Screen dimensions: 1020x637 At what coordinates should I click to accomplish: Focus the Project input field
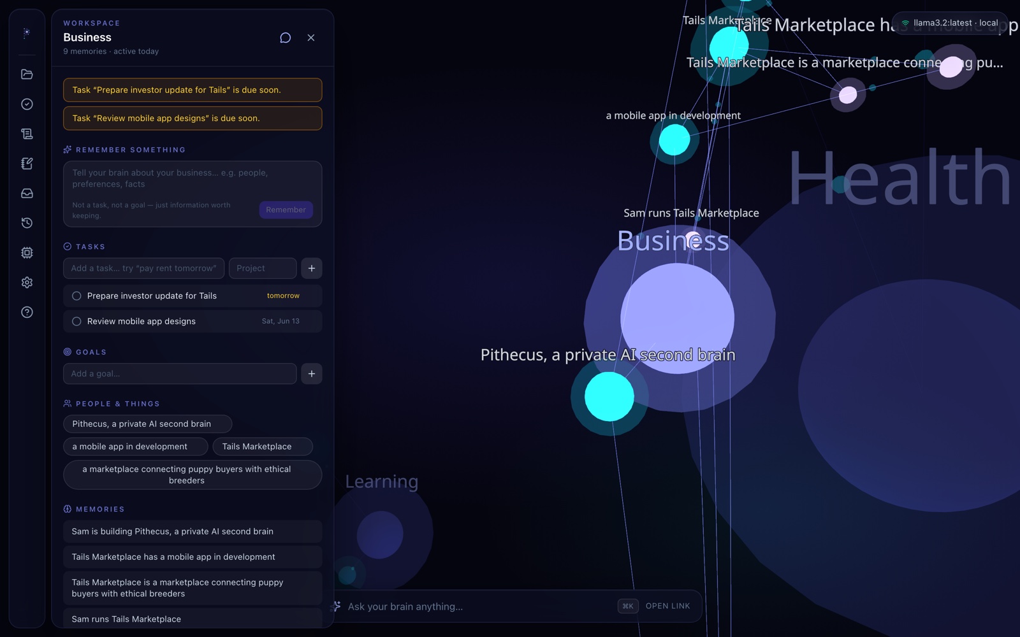(x=263, y=268)
